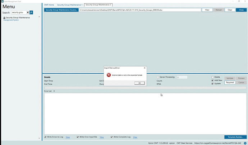Click the Security Group Maintenance item icon
Viewport: 248px width, 145px height.
click(4, 18)
